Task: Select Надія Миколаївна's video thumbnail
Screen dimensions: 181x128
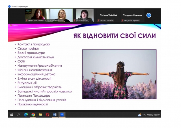Action: 36,15
